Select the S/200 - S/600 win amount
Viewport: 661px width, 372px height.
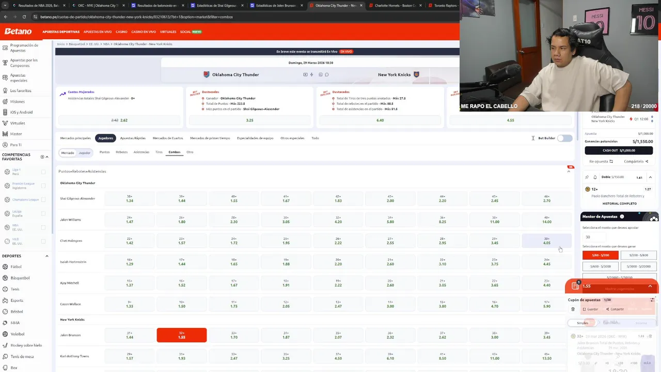(x=638, y=255)
